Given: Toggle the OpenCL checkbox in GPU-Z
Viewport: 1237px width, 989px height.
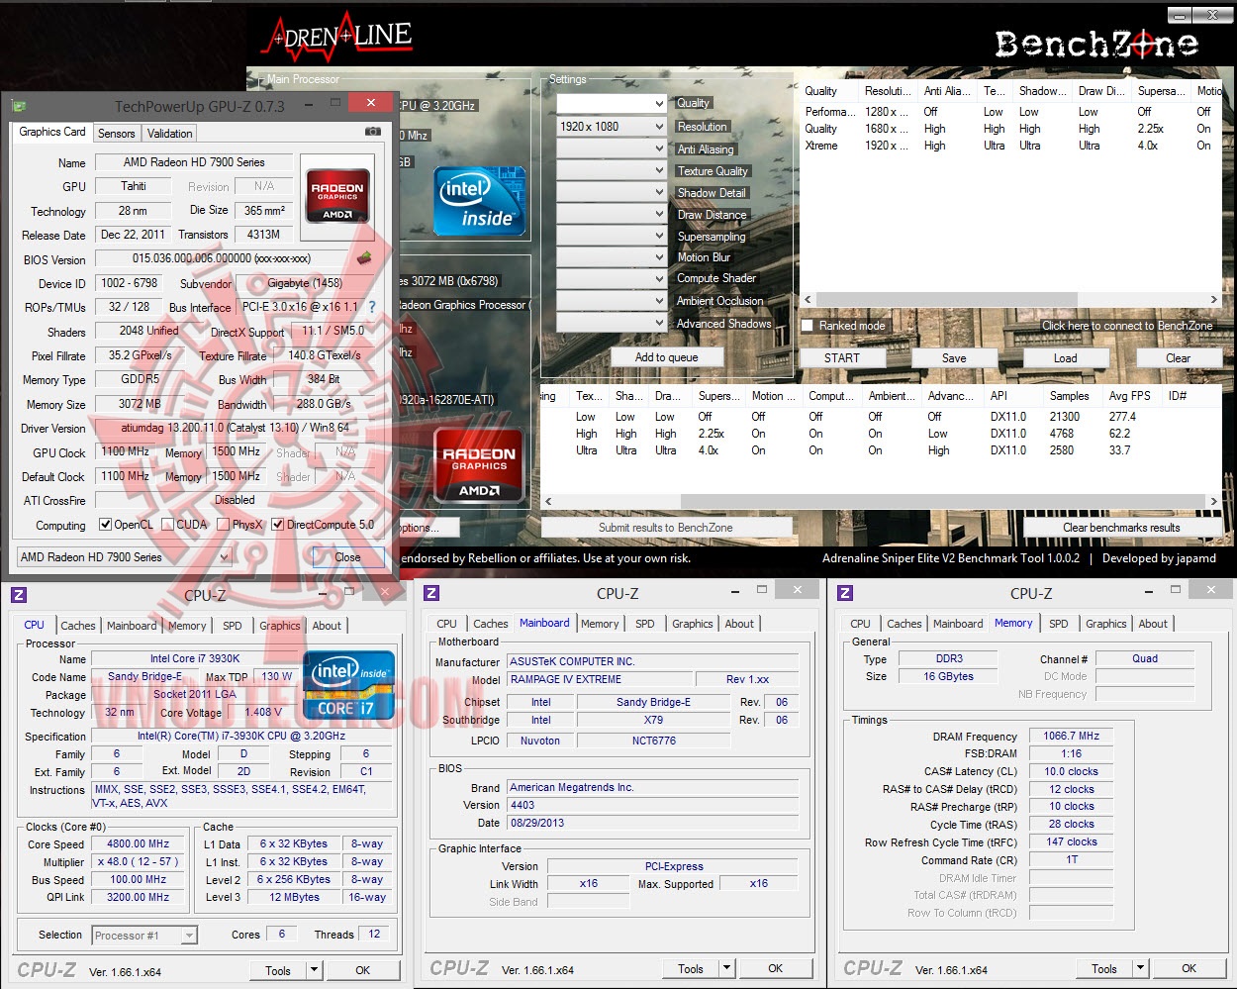Looking at the screenshot, I should pos(106,525).
